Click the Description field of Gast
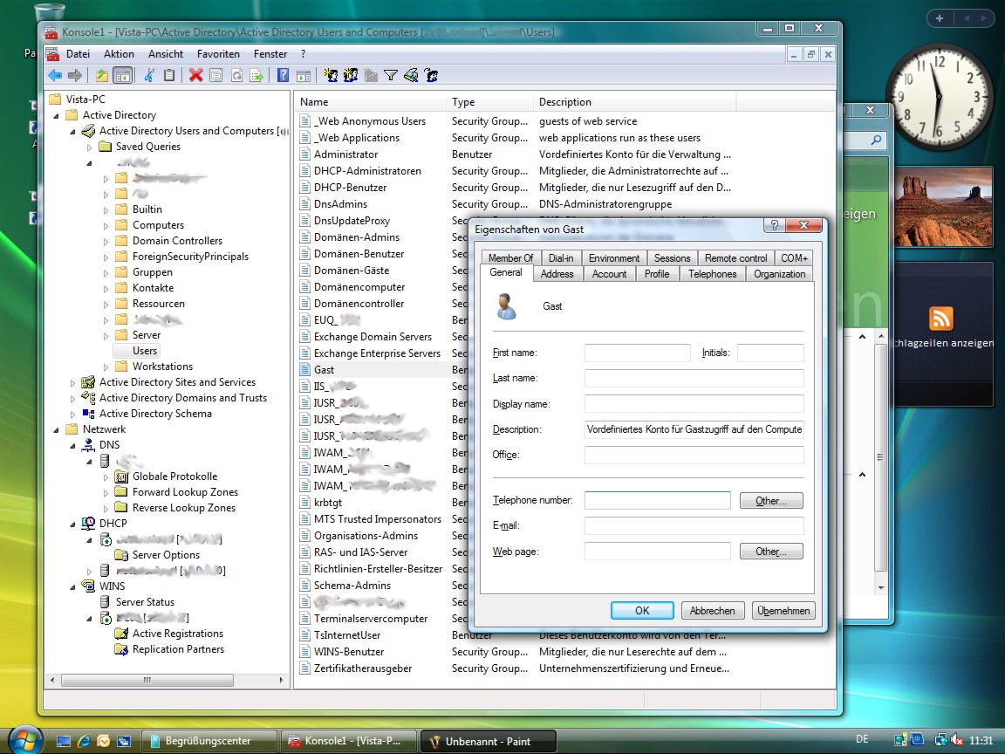Viewport: 1005px width, 754px height. [x=694, y=429]
